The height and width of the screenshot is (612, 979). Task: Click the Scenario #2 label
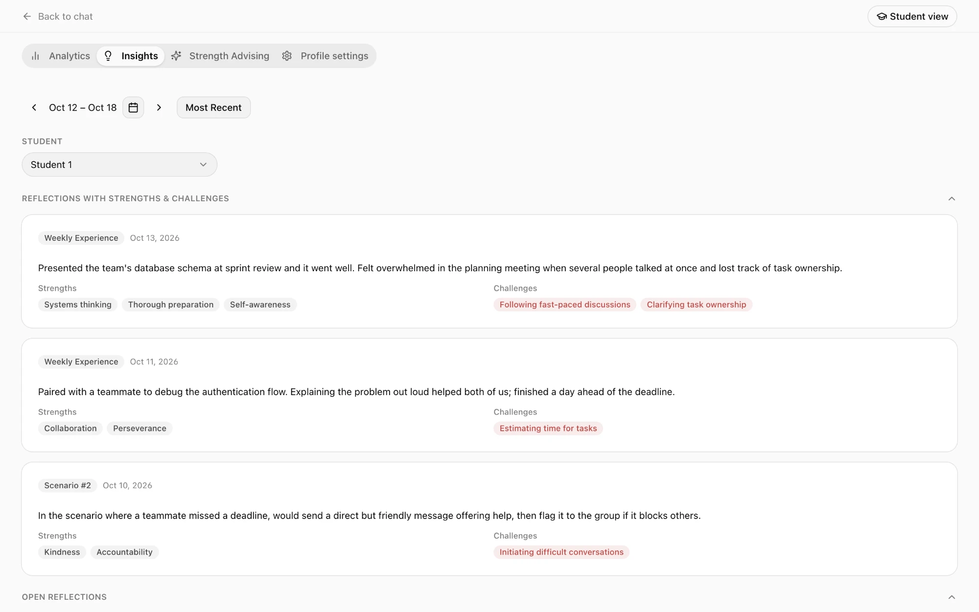[x=68, y=486]
